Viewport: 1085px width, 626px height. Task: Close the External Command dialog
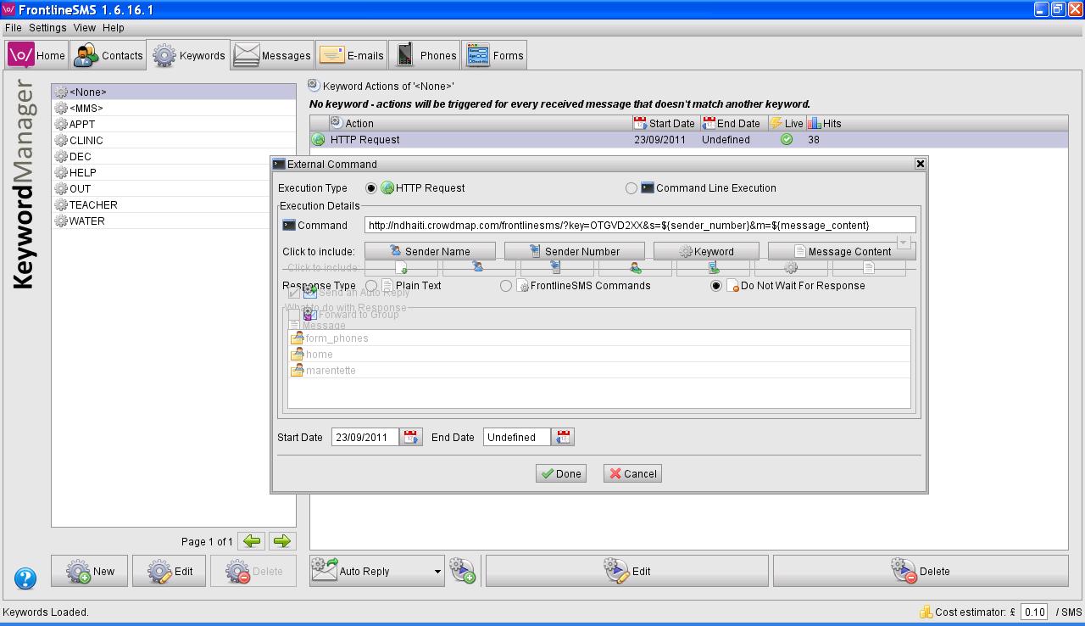[920, 164]
